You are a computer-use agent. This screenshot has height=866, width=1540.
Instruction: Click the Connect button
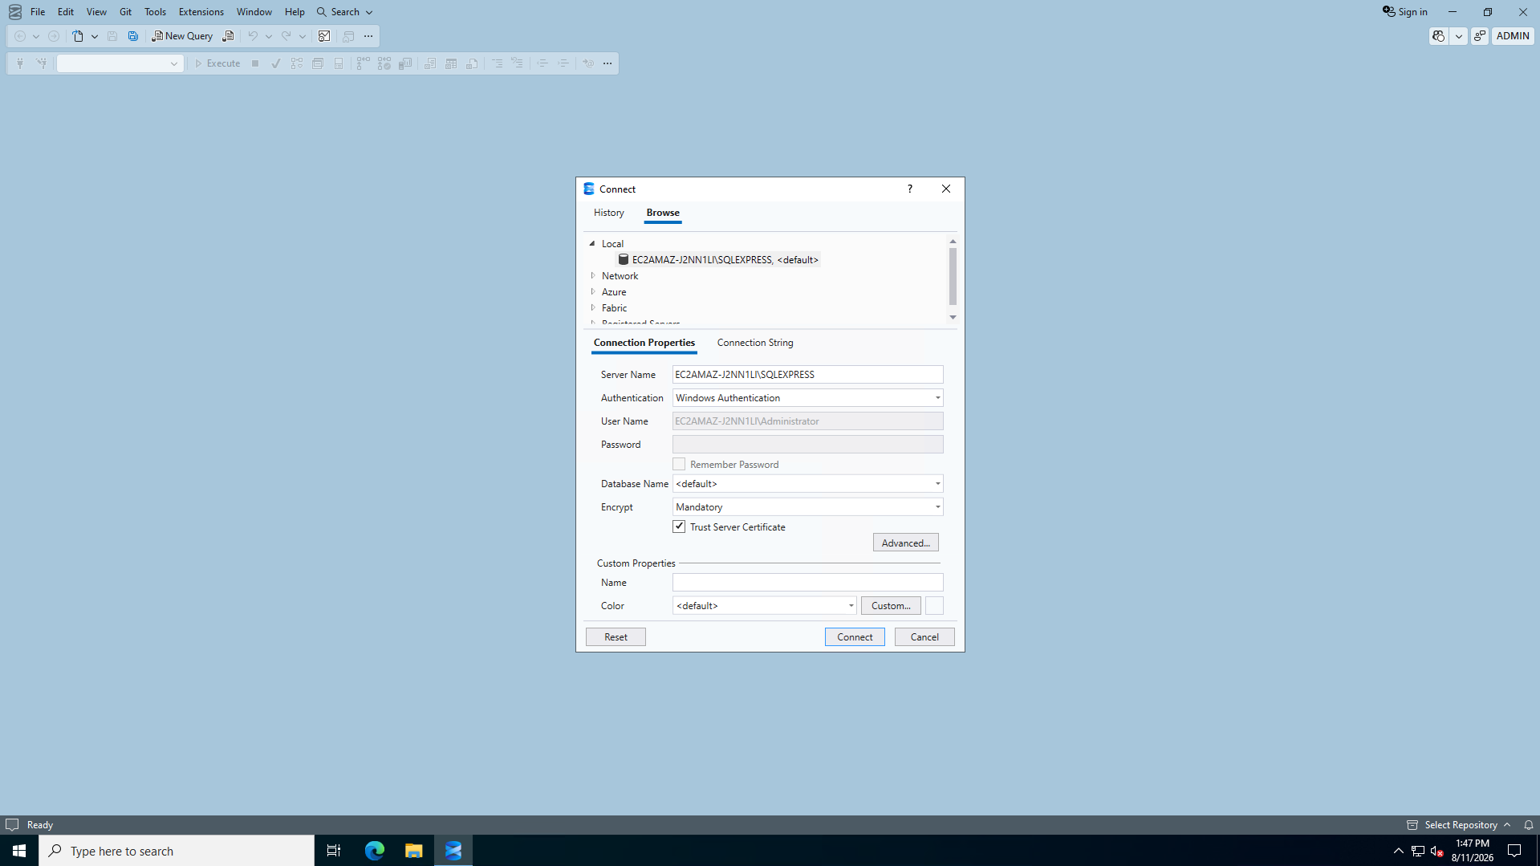click(x=855, y=637)
